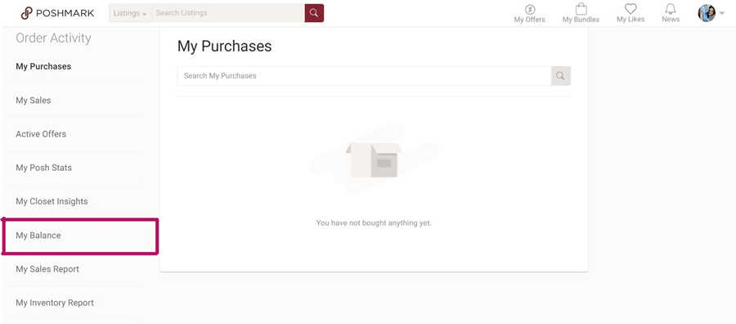Open My Offers dollar icon
This screenshot has height=324, width=736.
click(x=530, y=9)
